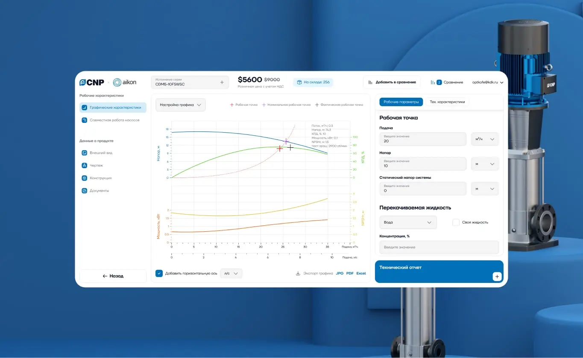The image size is (583, 358).
Task: Click the purple legend cross for Номинальная рабочая точка
Action: (264, 105)
